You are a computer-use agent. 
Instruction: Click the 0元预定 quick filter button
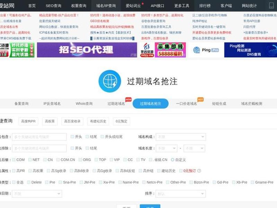122,121
